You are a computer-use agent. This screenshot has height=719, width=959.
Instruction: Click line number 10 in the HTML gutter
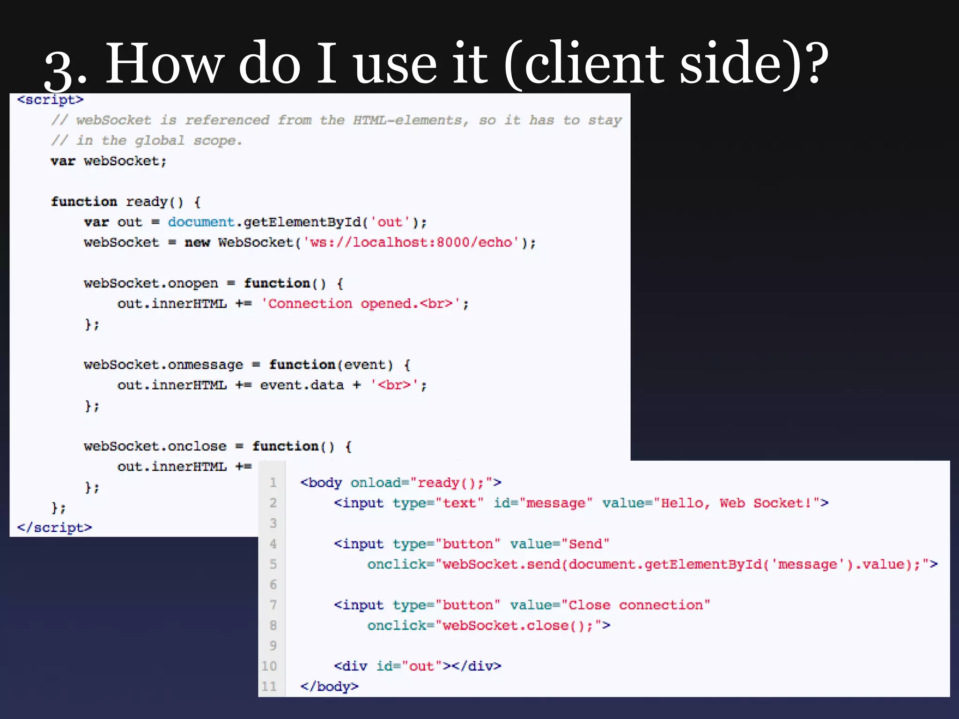click(269, 666)
